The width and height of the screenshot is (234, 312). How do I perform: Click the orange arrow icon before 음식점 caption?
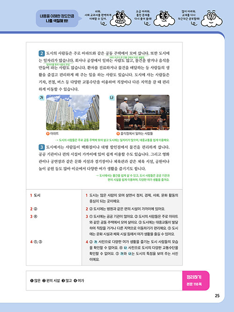click(x=118, y=133)
